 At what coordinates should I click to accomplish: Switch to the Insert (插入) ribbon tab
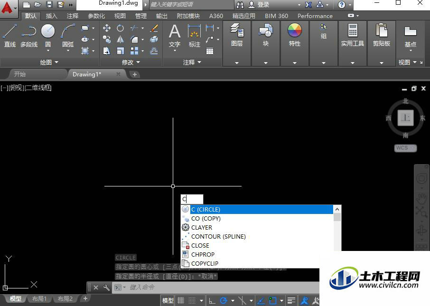click(x=52, y=16)
